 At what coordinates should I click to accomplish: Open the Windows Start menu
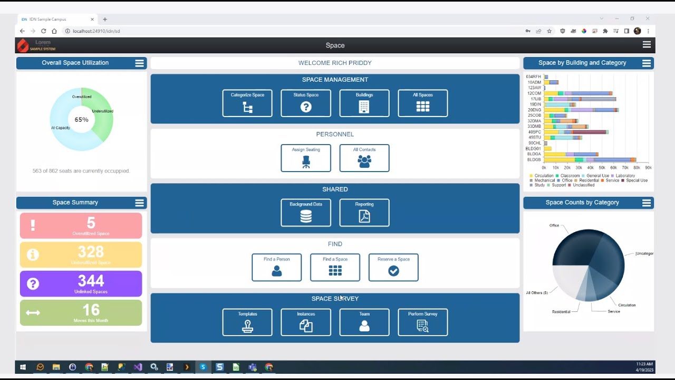point(23,367)
